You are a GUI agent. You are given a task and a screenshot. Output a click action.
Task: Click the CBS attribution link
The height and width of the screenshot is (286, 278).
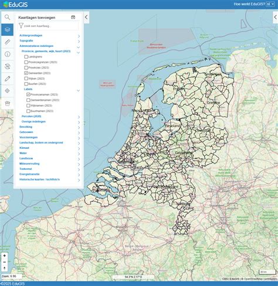(225, 279)
